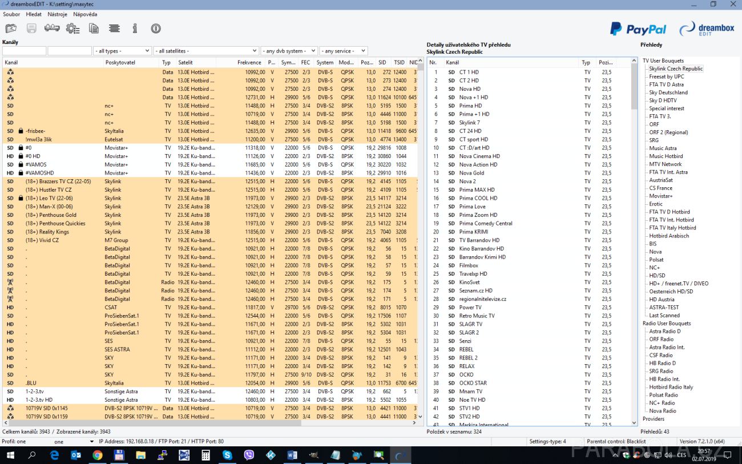The height and width of the screenshot is (464, 742).
Task: Click the PayPal donate logo
Action: tap(638, 29)
